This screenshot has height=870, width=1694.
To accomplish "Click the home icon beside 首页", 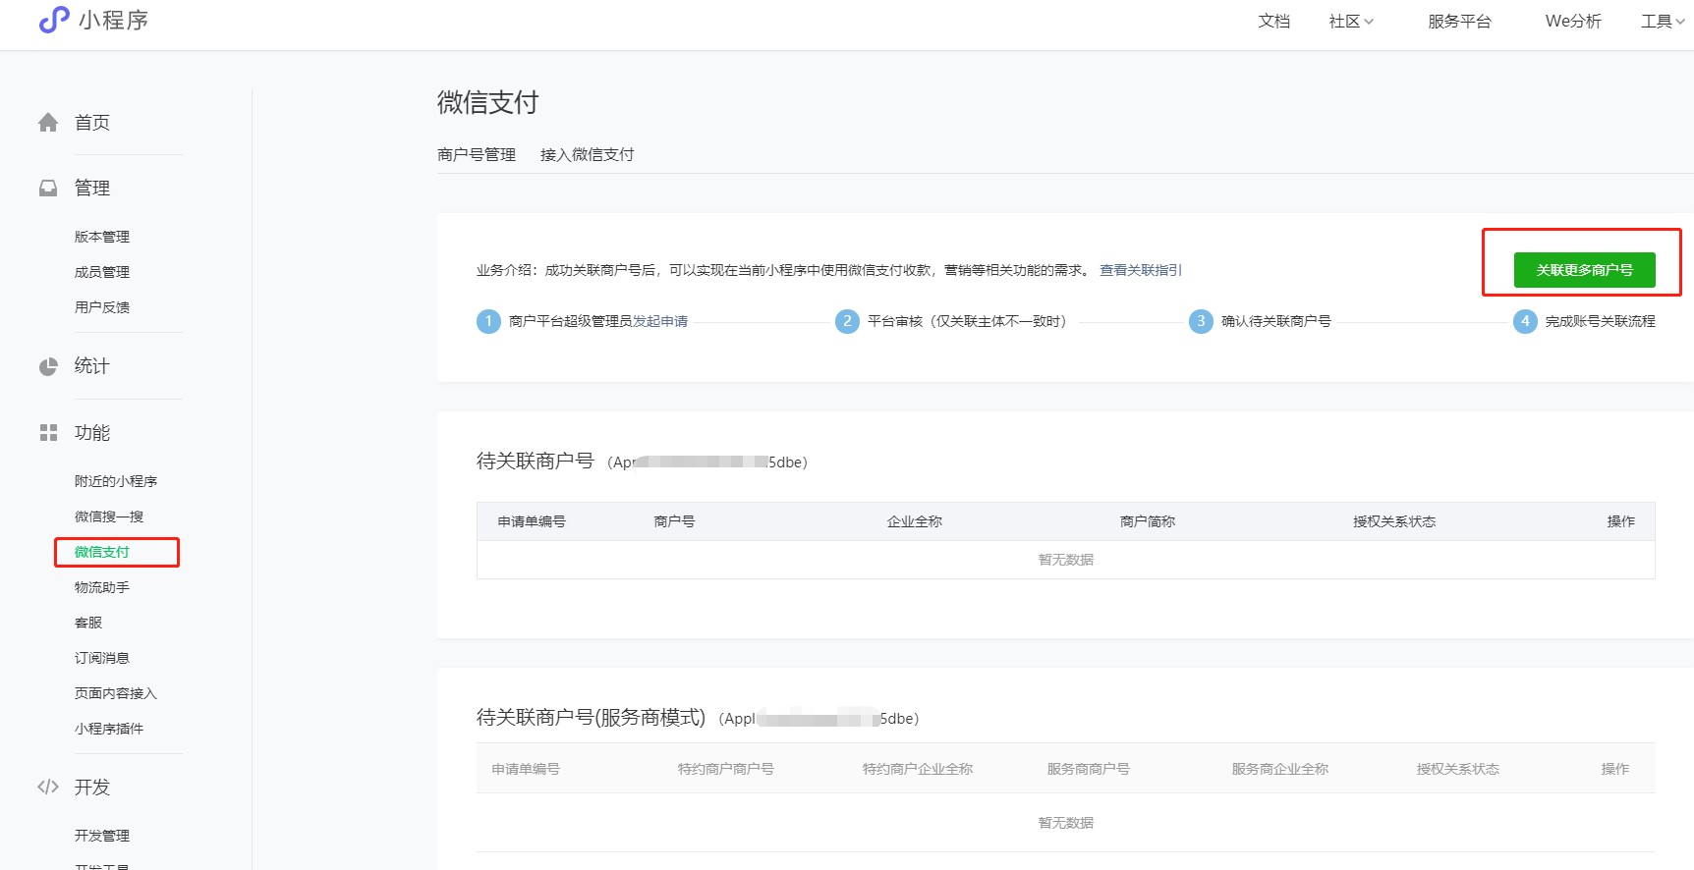I will (48, 123).
